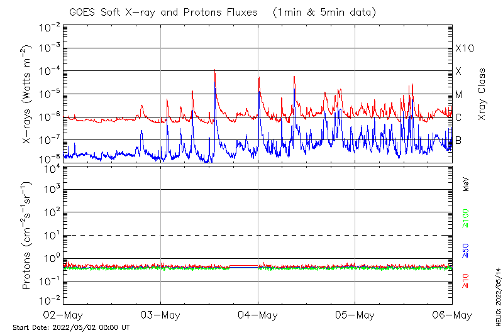Click the chart title "GOES Soft X-ray and Protons Fluxes"
The width and height of the screenshot is (503, 333).
tap(163, 13)
